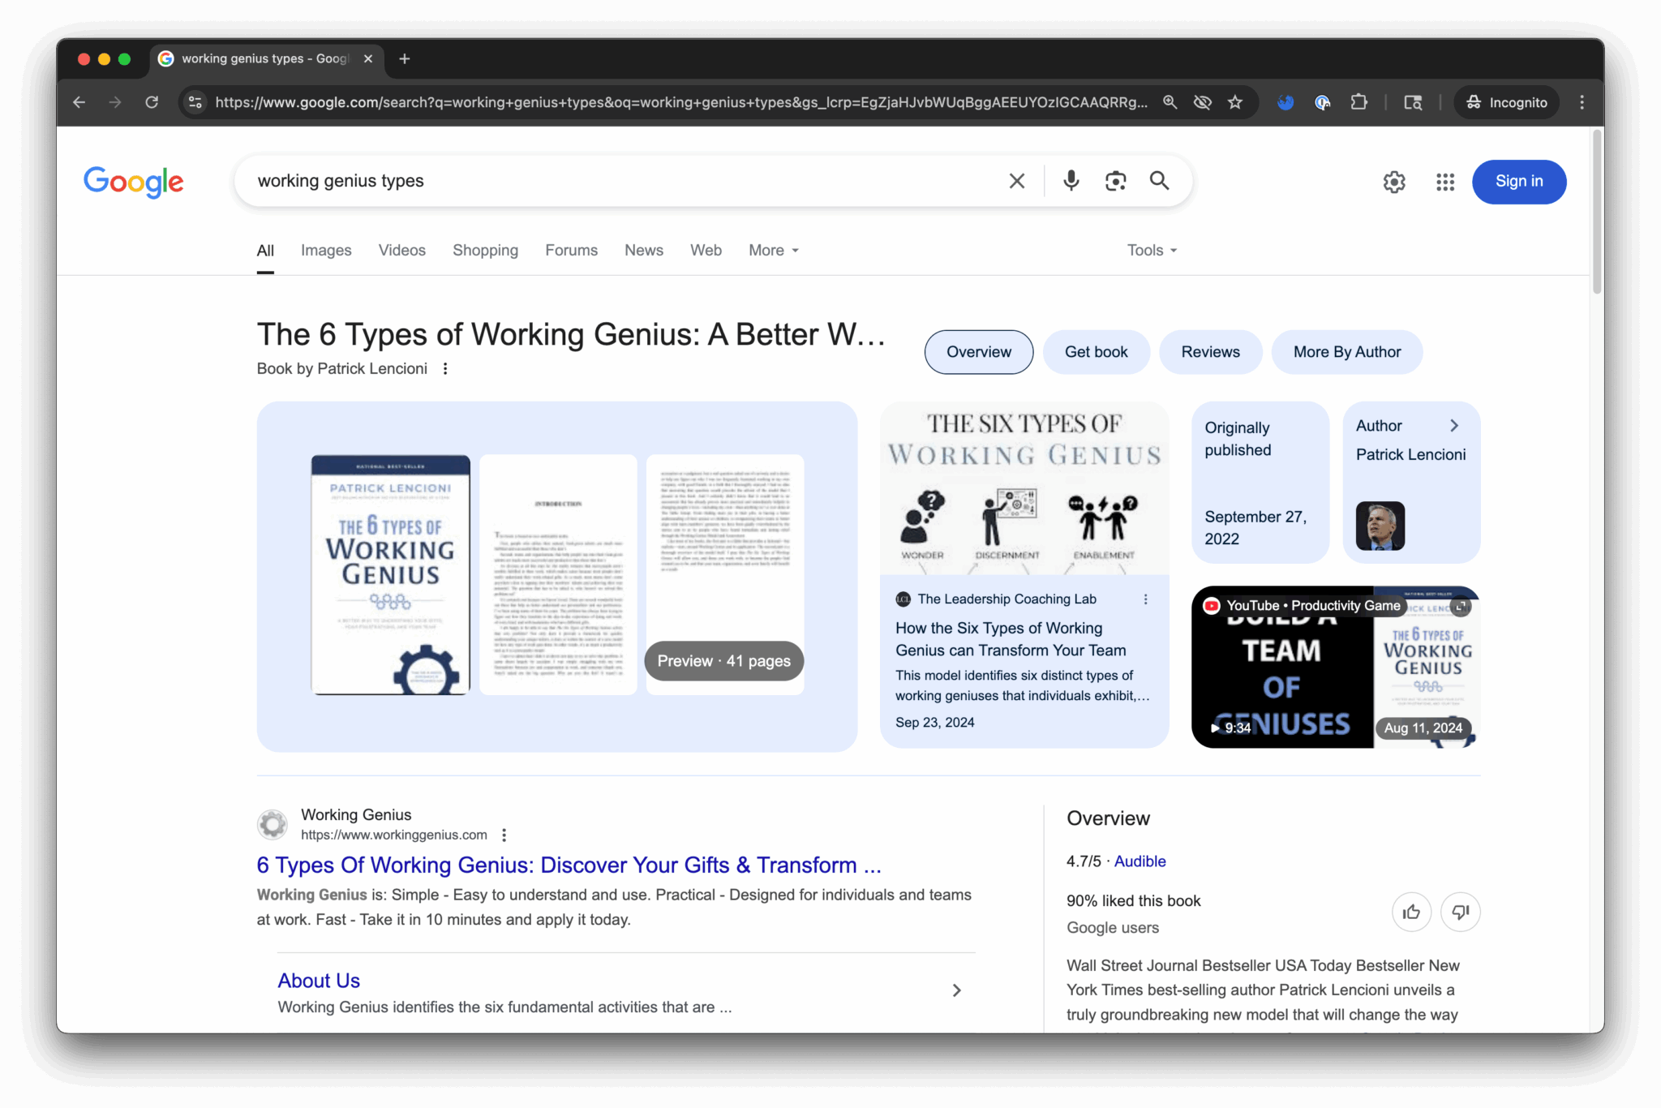Open the Tools dropdown
Screen dimensions: 1661x1108
coord(1151,251)
